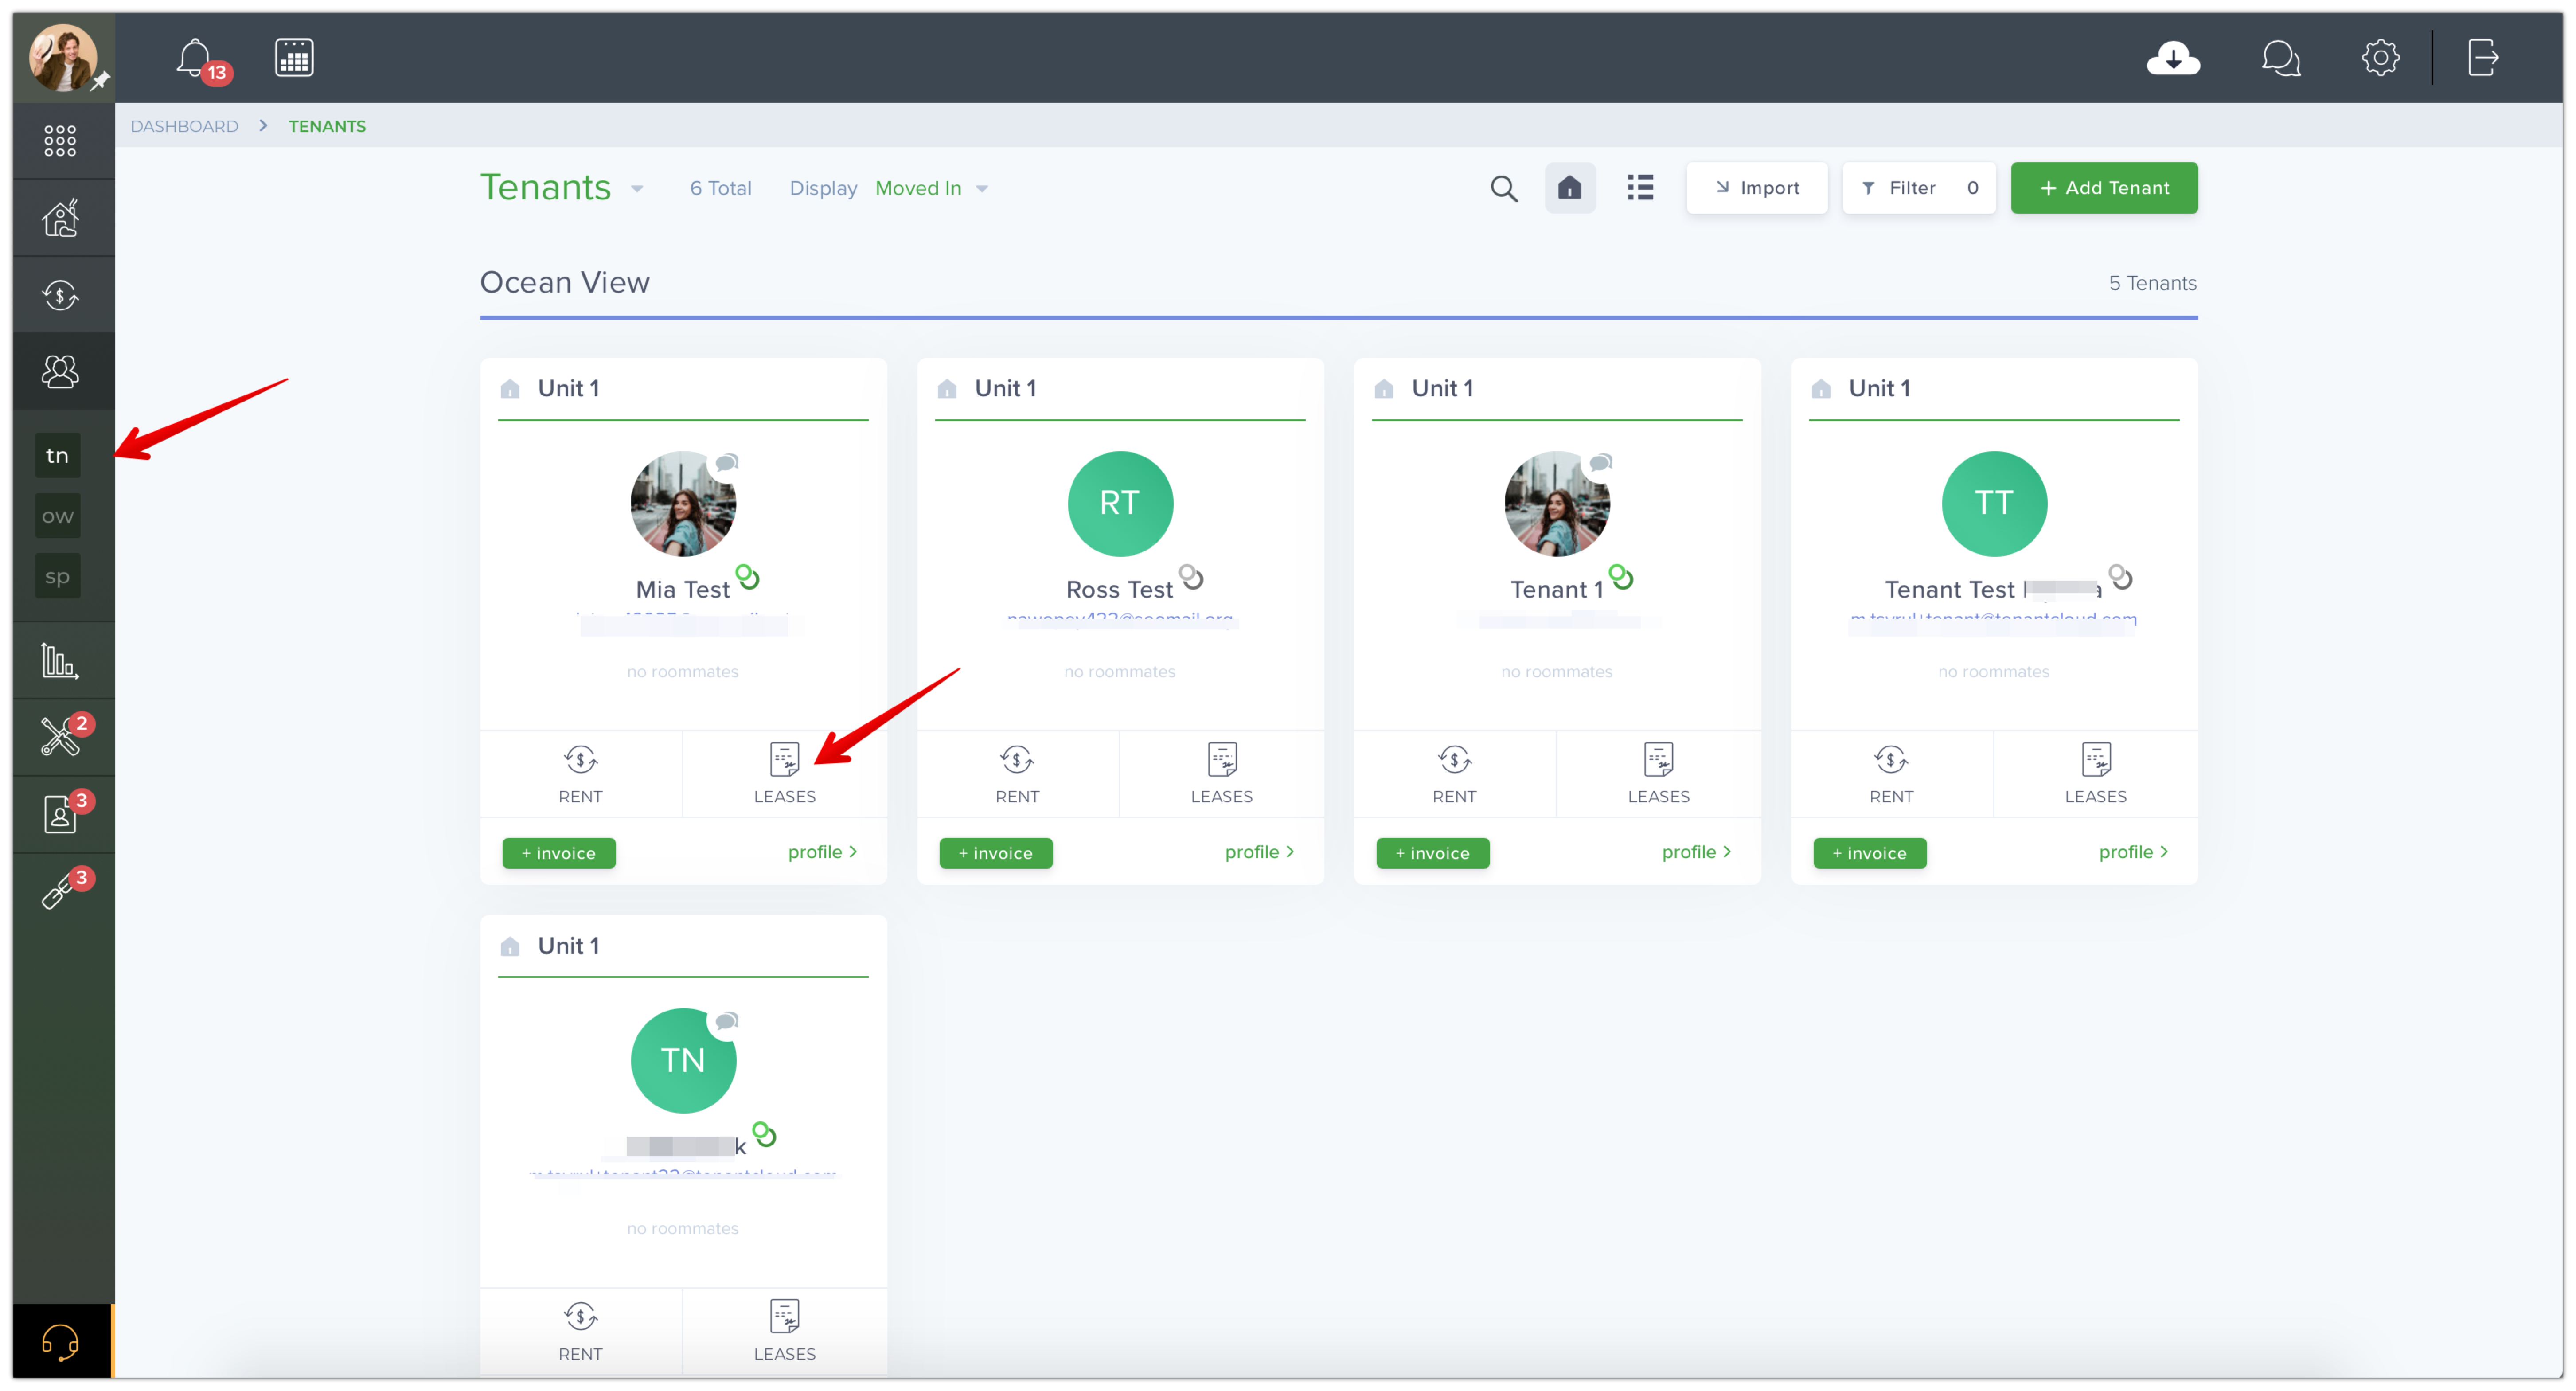Click the RT avatar circle
The image size is (2576, 1391).
[x=1120, y=504]
